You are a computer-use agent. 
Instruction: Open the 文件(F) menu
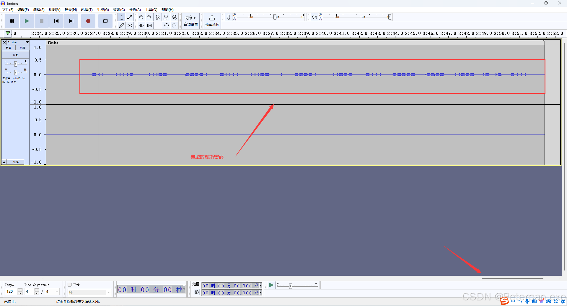8,10
